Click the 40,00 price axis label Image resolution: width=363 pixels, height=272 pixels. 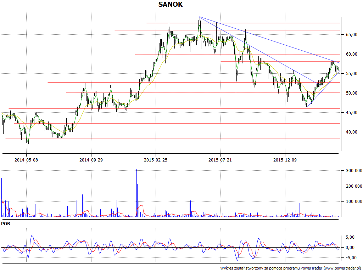(351, 132)
